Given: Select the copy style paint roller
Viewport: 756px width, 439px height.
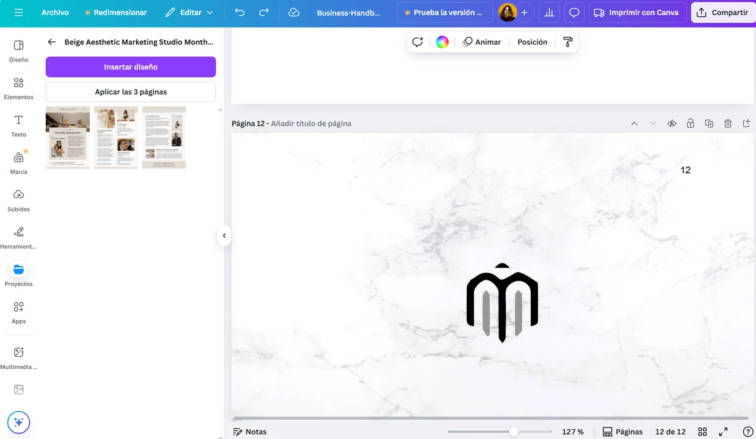Looking at the screenshot, I should (x=568, y=42).
